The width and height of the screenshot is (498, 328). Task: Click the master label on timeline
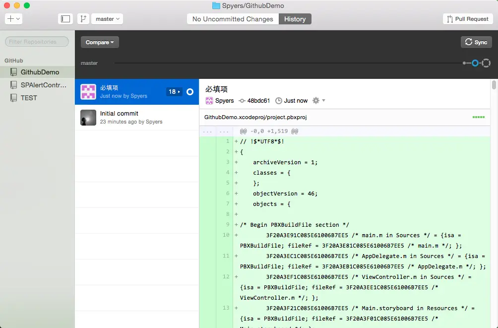point(89,63)
